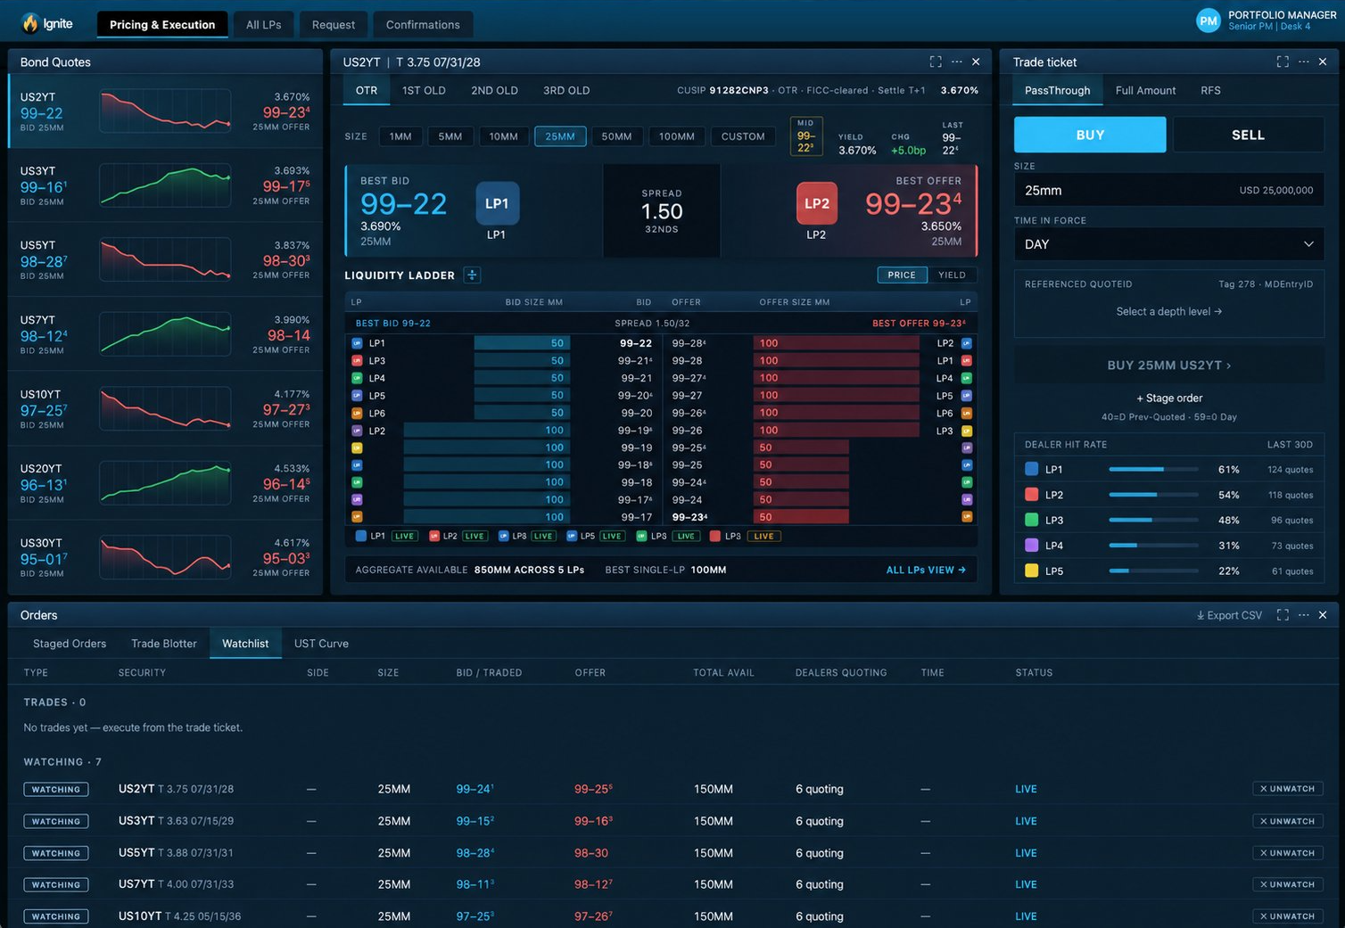Click the LP3 green color swatch in hit rate

click(x=1031, y=520)
